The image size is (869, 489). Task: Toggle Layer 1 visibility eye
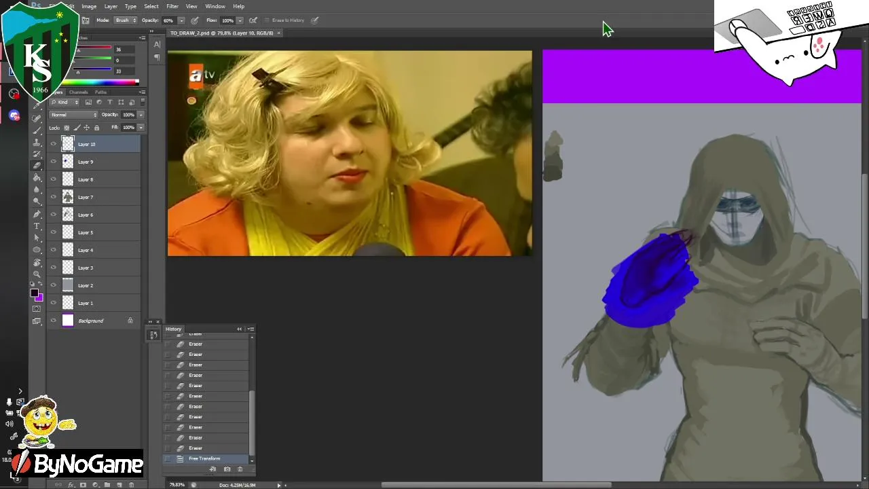pyautogui.click(x=54, y=303)
